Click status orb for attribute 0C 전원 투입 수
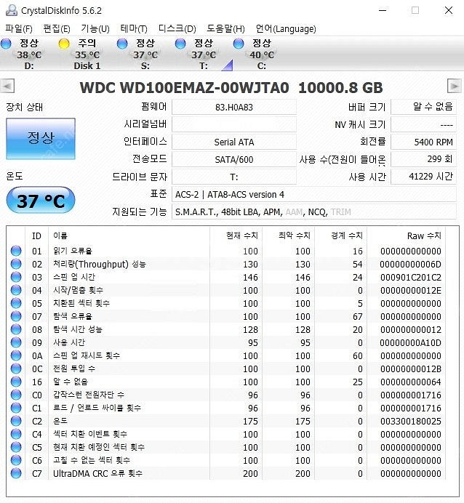464x503 pixels. click(16, 369)
